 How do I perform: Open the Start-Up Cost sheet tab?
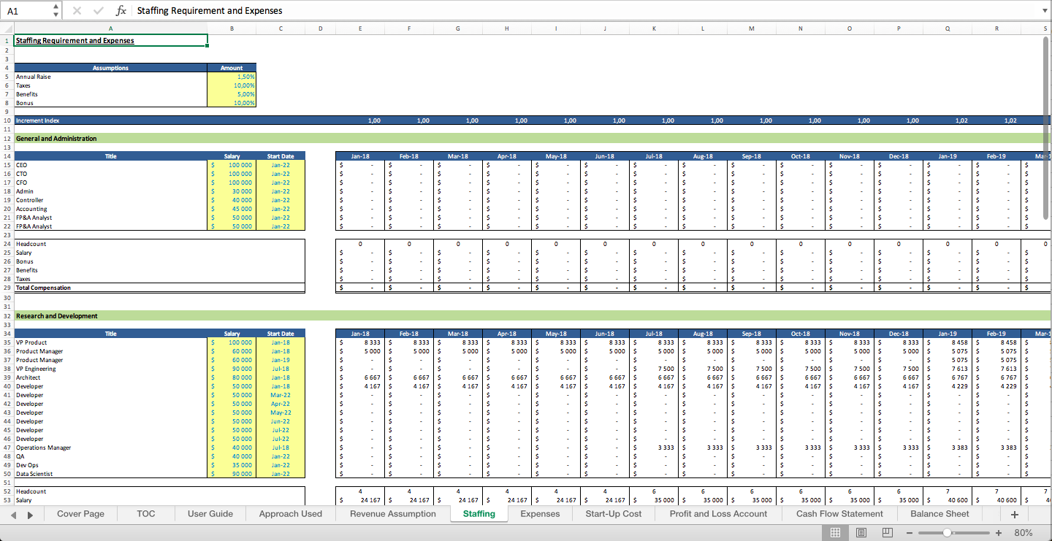[x=614, y=514]
